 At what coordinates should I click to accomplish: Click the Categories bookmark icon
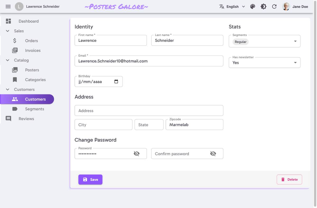tap(15, 79)
